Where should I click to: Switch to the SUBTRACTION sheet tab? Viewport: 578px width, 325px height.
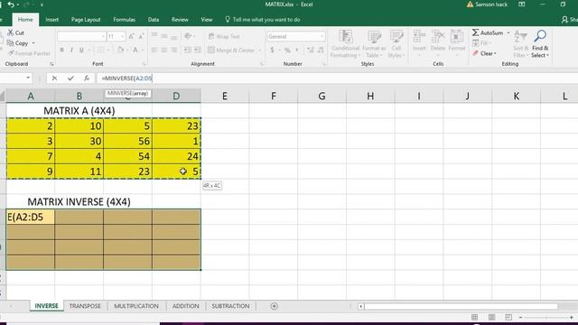click(x=230, y=306)
